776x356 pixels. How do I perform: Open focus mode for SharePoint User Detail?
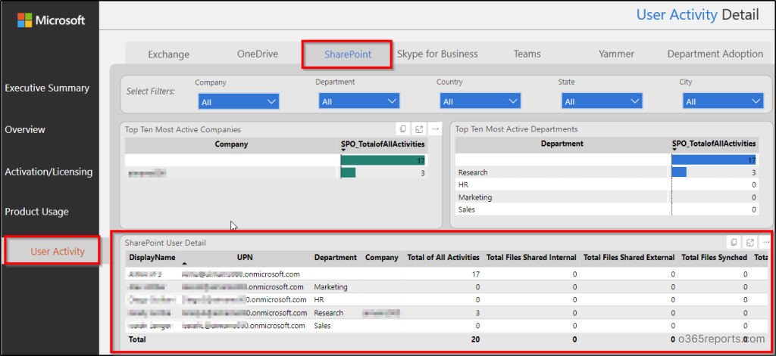tap(750, 243)
